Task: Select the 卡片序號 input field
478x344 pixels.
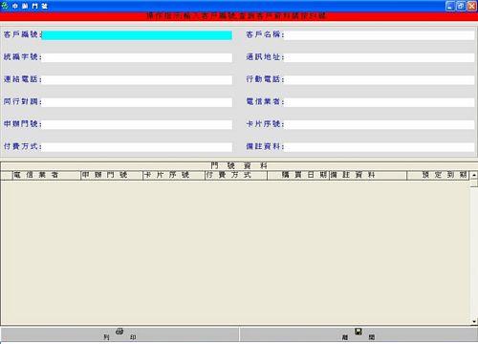Action: coord(380,125)
